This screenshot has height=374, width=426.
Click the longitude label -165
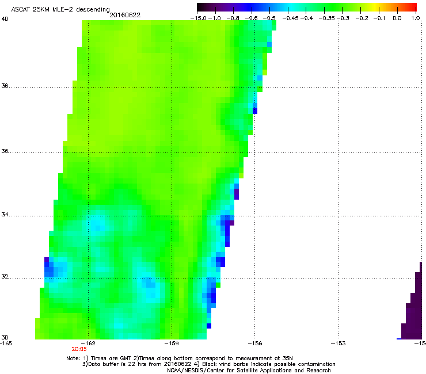[6, 344]
